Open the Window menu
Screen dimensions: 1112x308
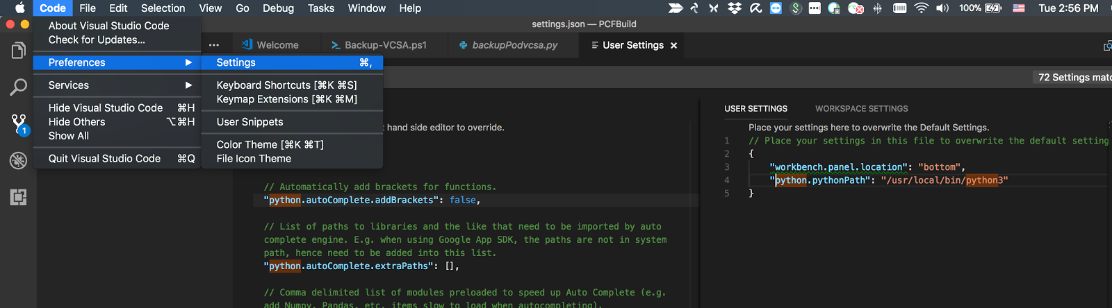pos(367,8)
